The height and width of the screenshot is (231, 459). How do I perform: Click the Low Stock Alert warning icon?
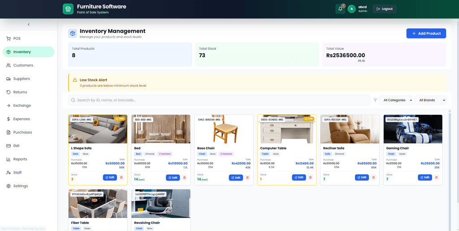click(x=75, y=80)
